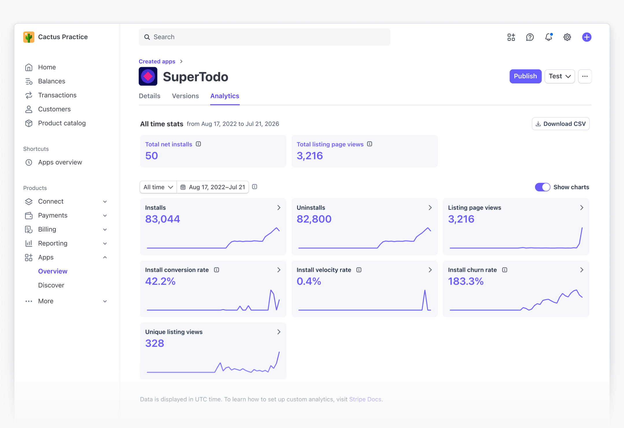Click the Apps sidebar grid icon
The image size is (624, 428).
tap(29, 257)
